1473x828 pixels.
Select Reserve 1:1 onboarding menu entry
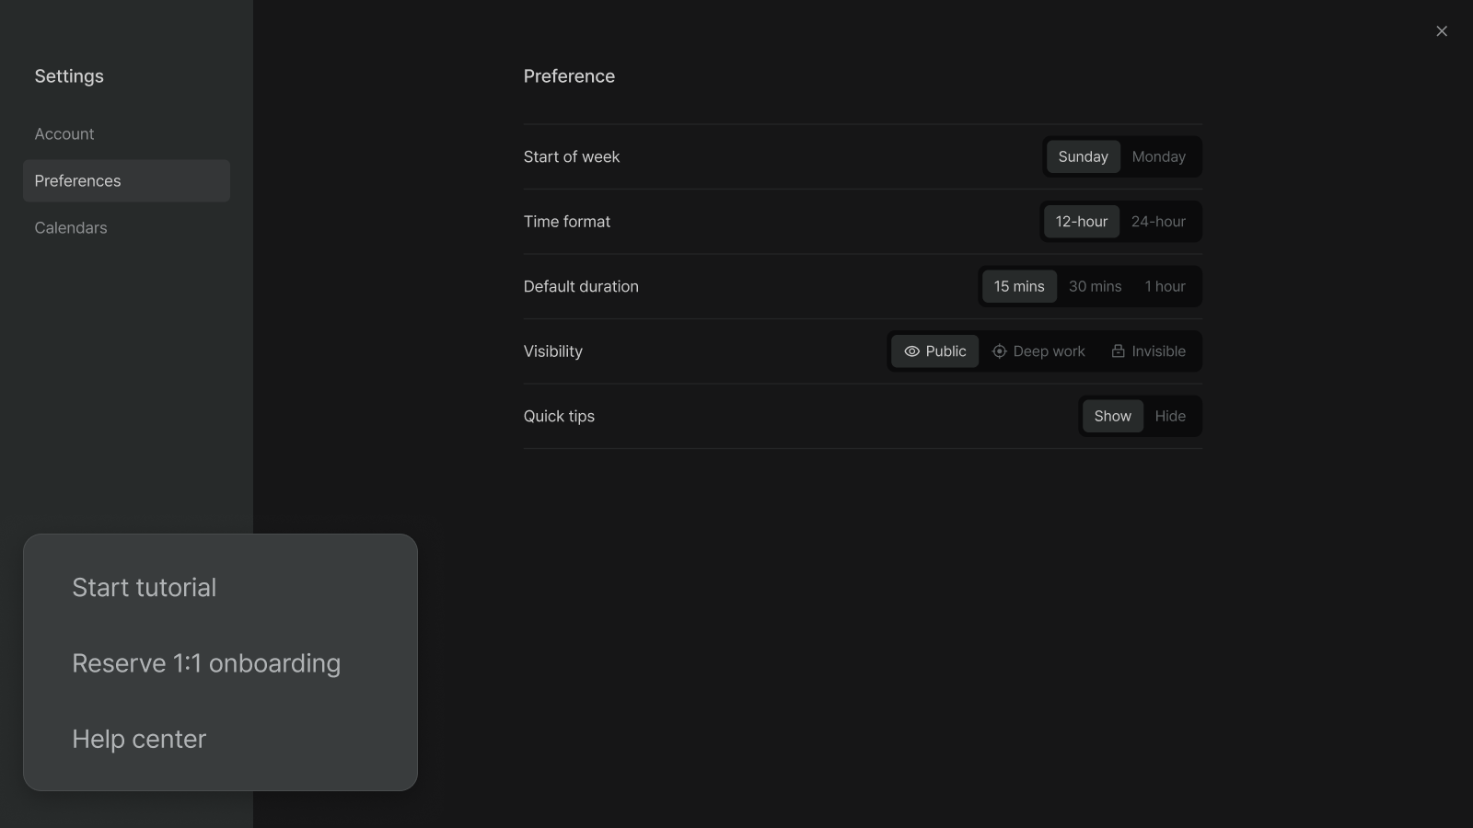(220, 663)
